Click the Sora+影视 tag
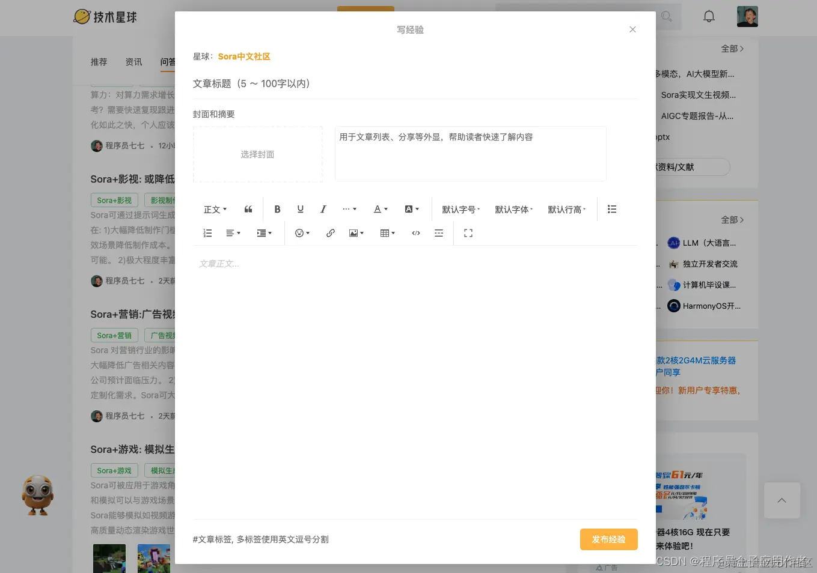The width and height of the screenshot is (817, 573). click(x=114, y=200)
